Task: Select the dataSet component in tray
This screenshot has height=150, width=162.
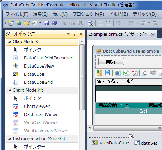Action: (x=146, y=143)
